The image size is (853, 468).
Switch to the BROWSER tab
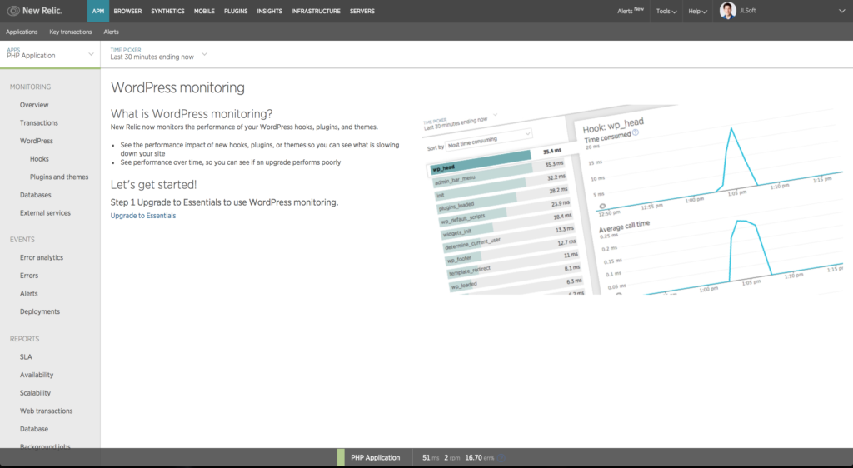[127, 11]
